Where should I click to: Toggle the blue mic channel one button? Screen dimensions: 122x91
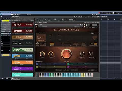(x=37, y=64)
